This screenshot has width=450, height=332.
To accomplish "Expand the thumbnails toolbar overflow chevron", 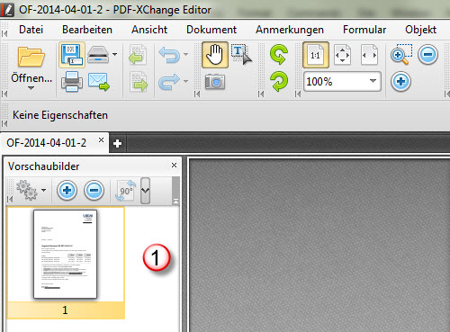I will [145, 191].
